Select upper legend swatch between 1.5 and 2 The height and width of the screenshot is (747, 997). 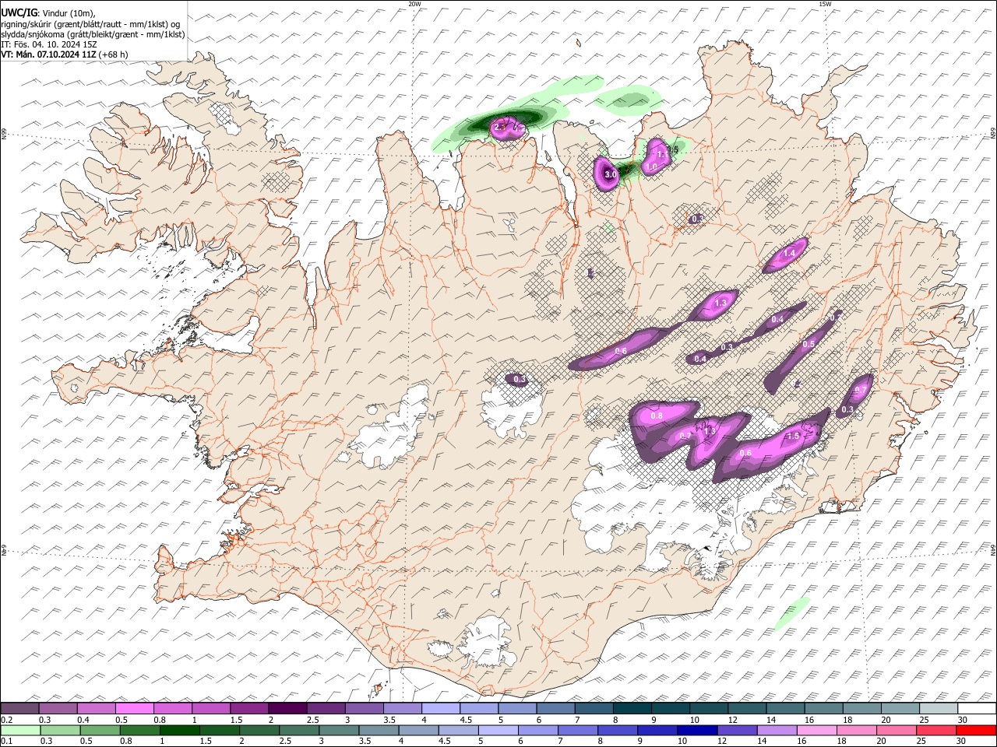point(249,708)
